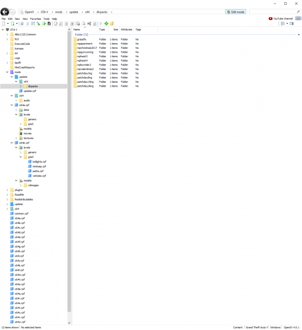Click the mpapartment folder icon

[75, 44]
